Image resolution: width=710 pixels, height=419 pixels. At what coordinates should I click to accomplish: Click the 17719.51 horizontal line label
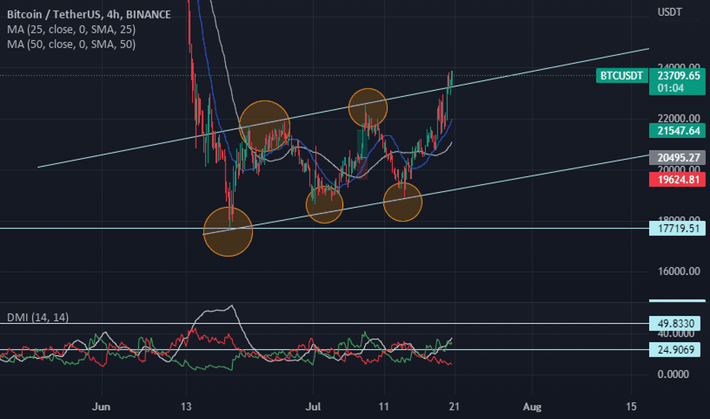pyautogui.click(x=677, y=229)
